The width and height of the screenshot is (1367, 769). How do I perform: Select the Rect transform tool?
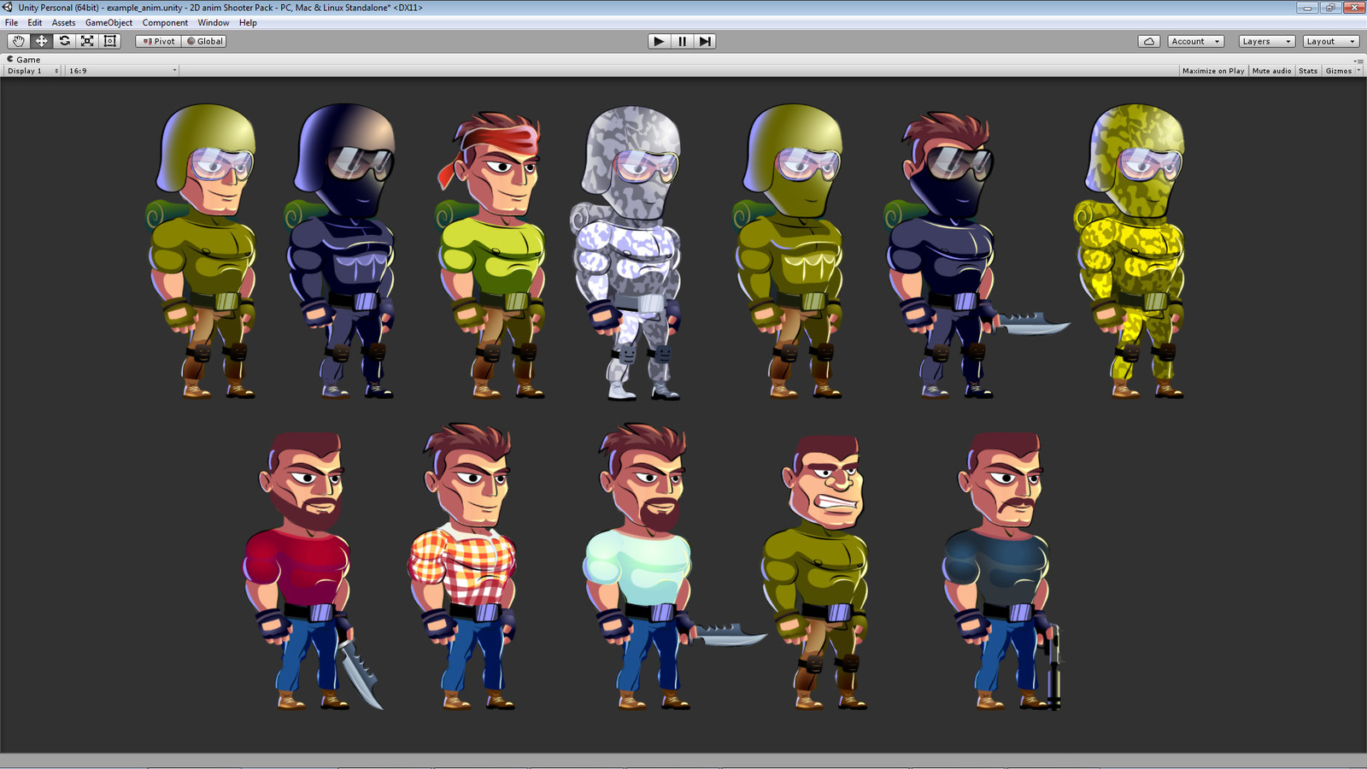pos(110,40)
